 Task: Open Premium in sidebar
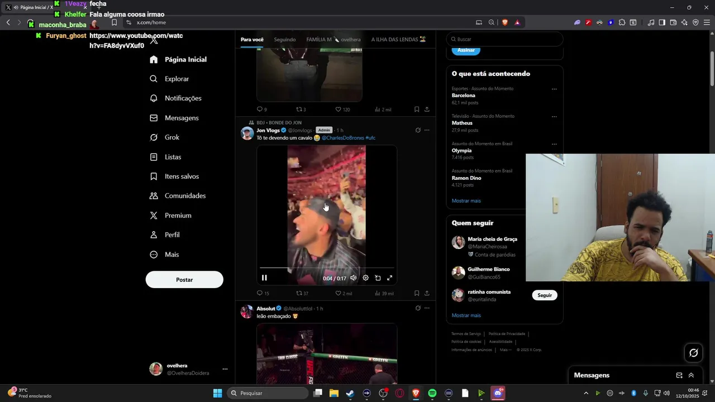[170, 216]
